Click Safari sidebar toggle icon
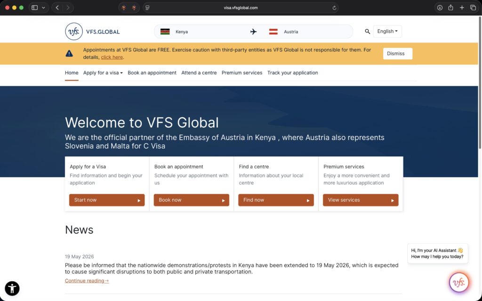482x301 pixels. click(35, 8)
